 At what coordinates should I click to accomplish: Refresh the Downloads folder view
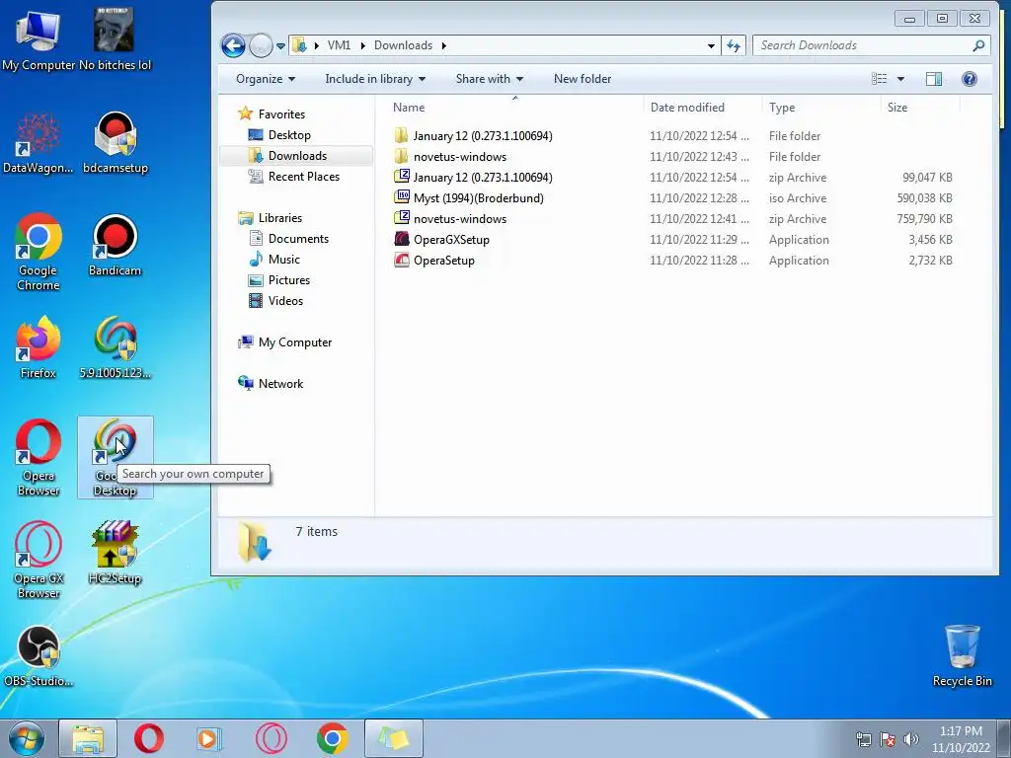(734, 45)
